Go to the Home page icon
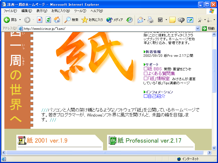The height and width of the screenshot is (163, 218). (57, 20)
